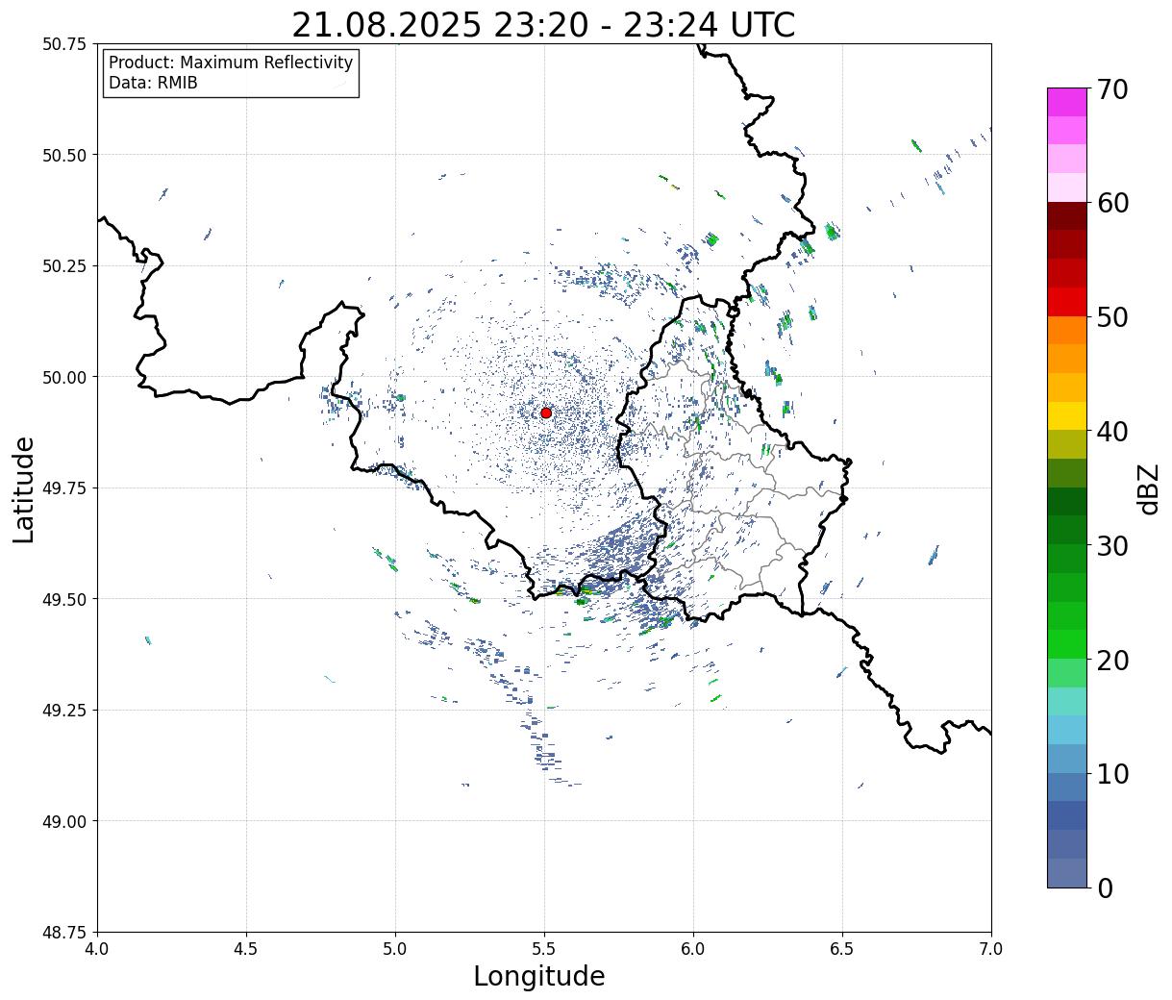Click the pale pink swatch just above 60 dBZ
Image resolution: width=1172 pixels, height=1000 pixels.
1067,187
